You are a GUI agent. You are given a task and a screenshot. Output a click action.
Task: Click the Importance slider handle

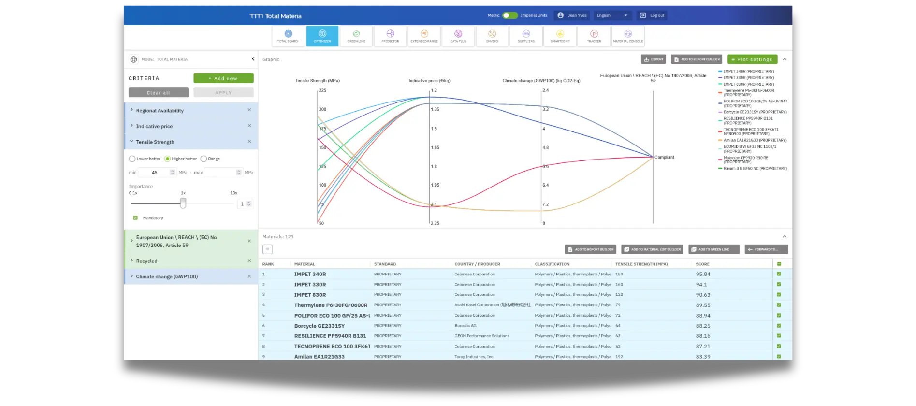coord(183,203)
